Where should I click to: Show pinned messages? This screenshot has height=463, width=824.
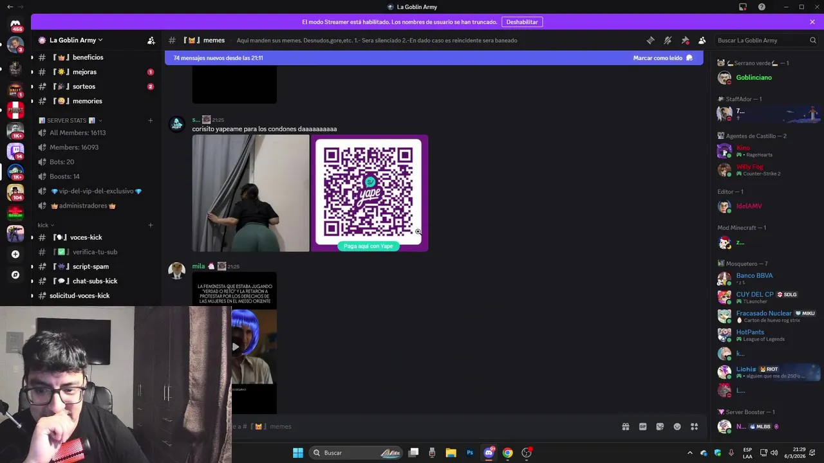coord(685,40)
